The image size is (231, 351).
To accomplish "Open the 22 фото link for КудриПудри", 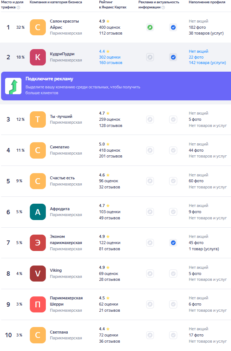I will [196, 57].
